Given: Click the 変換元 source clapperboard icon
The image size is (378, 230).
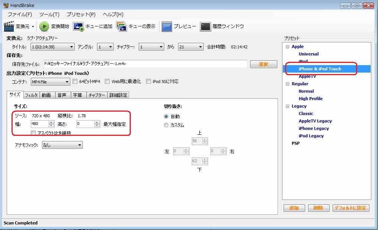Looking at the screenshot, I should click(9, 26).
